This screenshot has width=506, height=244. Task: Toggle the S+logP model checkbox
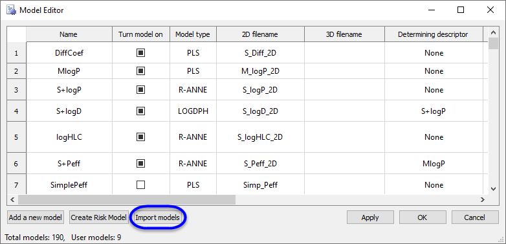tap(140, 90)
